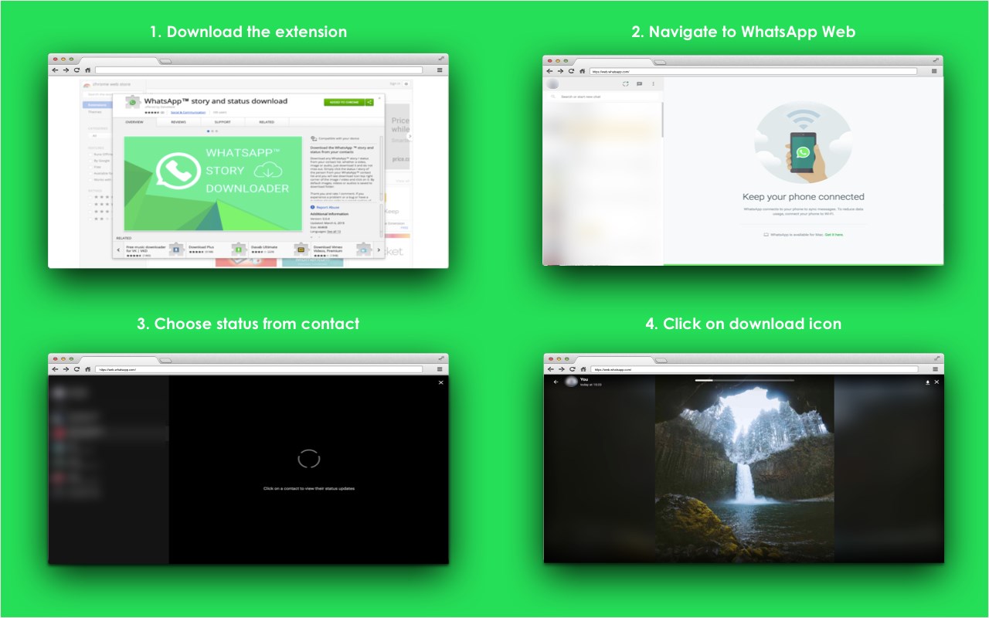Click the status progress bar in step 4
Viewport: 989px width, 618px height.
point(744,380)
